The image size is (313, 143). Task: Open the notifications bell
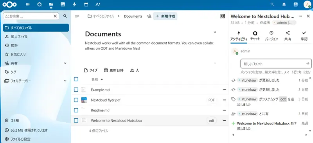284,4
